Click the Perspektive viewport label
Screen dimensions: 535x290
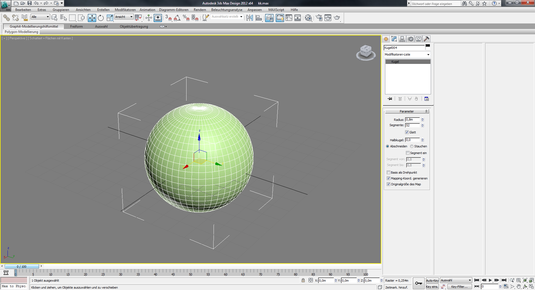point(18,38)
